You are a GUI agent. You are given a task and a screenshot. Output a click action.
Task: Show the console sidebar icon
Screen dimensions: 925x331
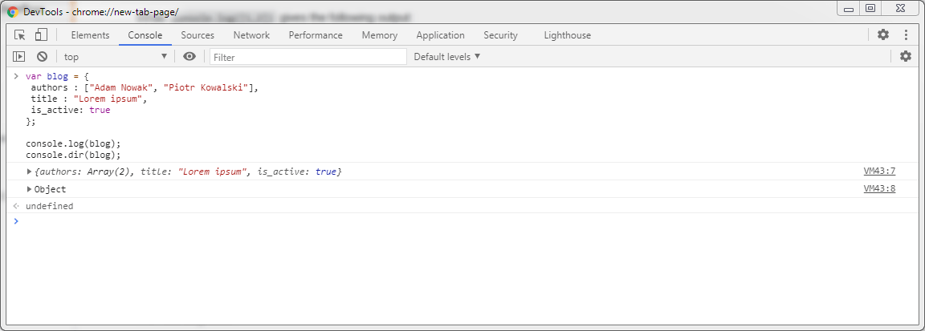19,57
